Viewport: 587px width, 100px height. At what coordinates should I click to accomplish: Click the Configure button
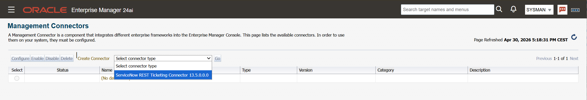coord(20,58)
